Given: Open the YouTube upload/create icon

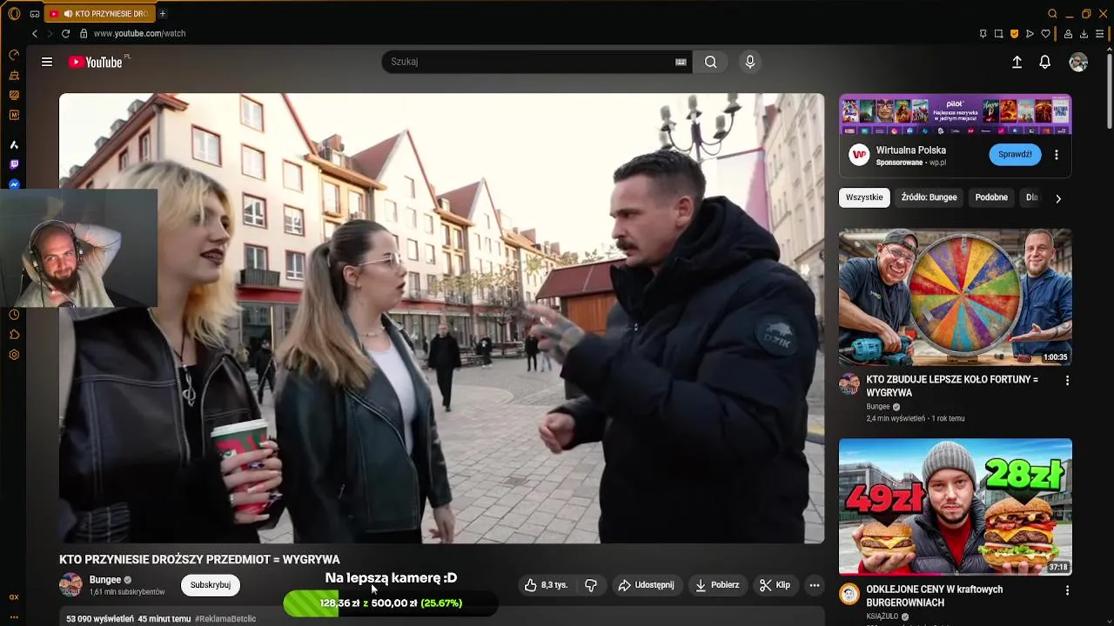Looking at the screenshot, I should tap(1017, 62).
